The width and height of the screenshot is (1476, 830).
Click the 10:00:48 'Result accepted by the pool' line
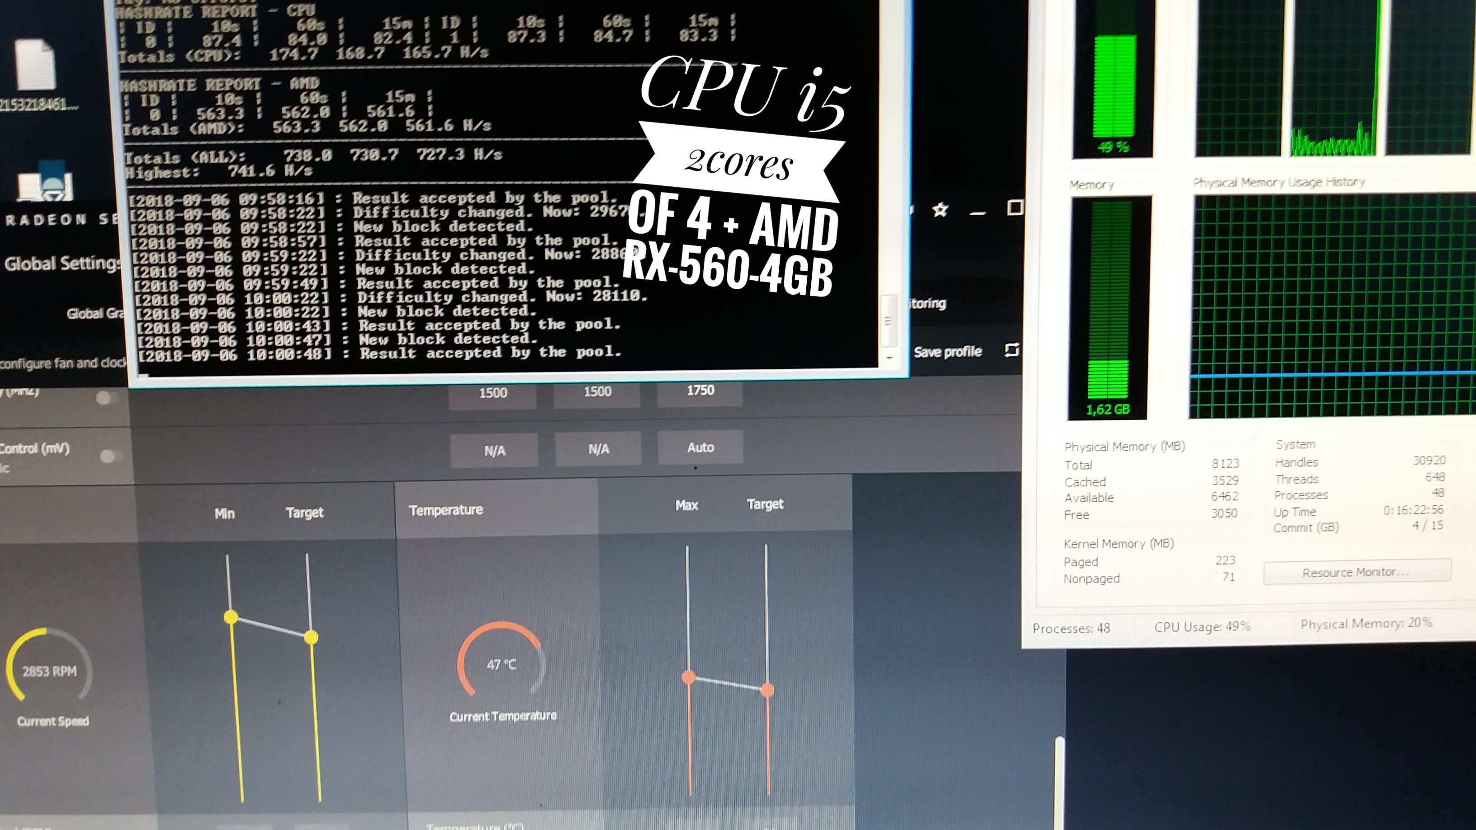tap(380, 354)
